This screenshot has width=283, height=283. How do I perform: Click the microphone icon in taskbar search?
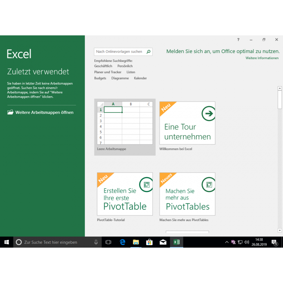pos(96,242)
